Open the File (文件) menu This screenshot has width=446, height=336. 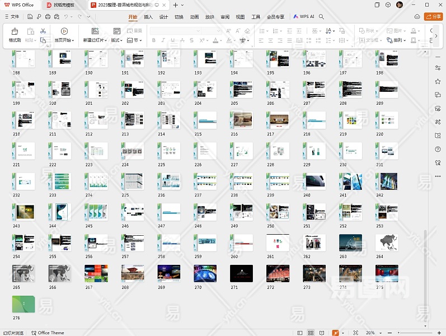[12, 17]
